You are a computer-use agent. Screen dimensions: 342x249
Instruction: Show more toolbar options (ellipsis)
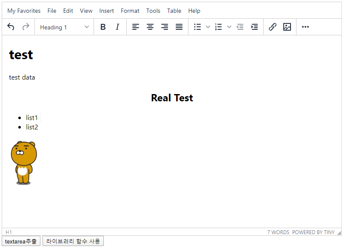(305, 27)
